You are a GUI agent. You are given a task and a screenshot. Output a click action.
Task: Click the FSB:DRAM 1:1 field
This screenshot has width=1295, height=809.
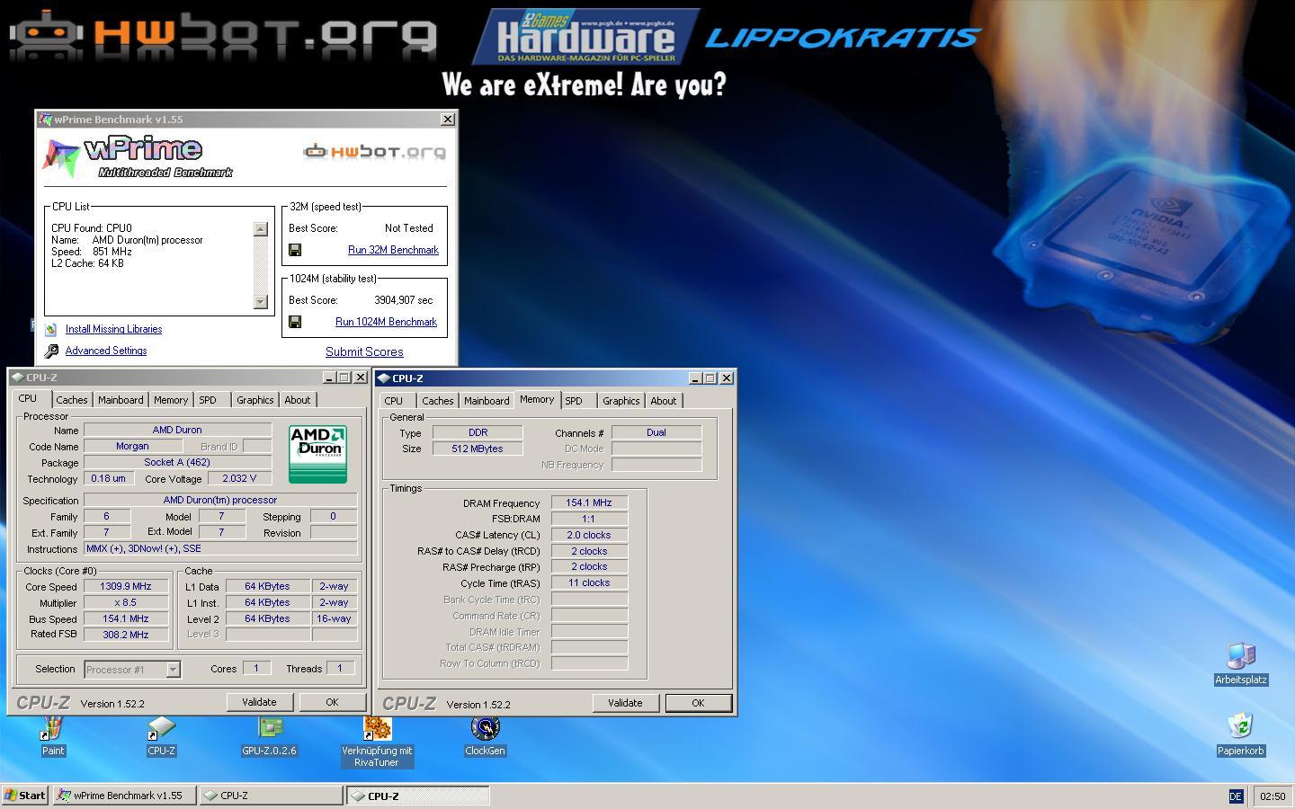[589, 519]
